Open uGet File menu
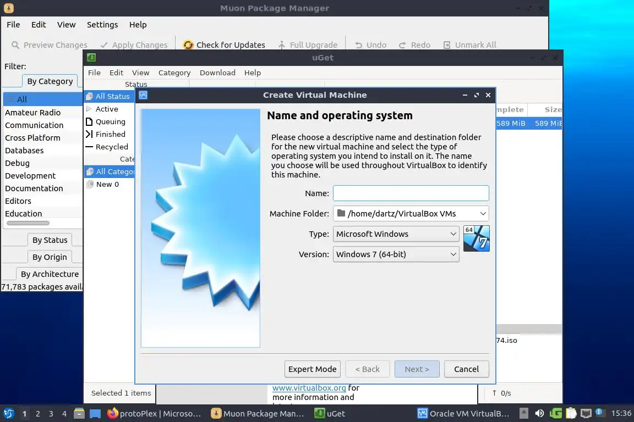 tap(94, 73)
